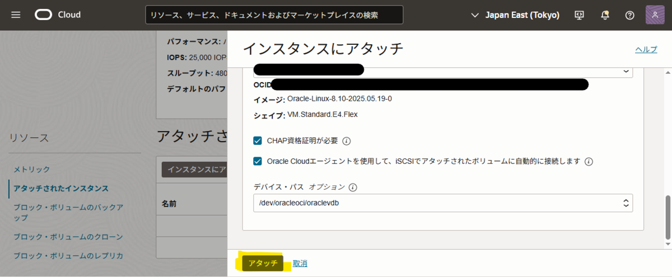Screen dimensions: 672x277
Task: Select ブロック・ボリュームのバックアップ resource
Action: (68, 212)
